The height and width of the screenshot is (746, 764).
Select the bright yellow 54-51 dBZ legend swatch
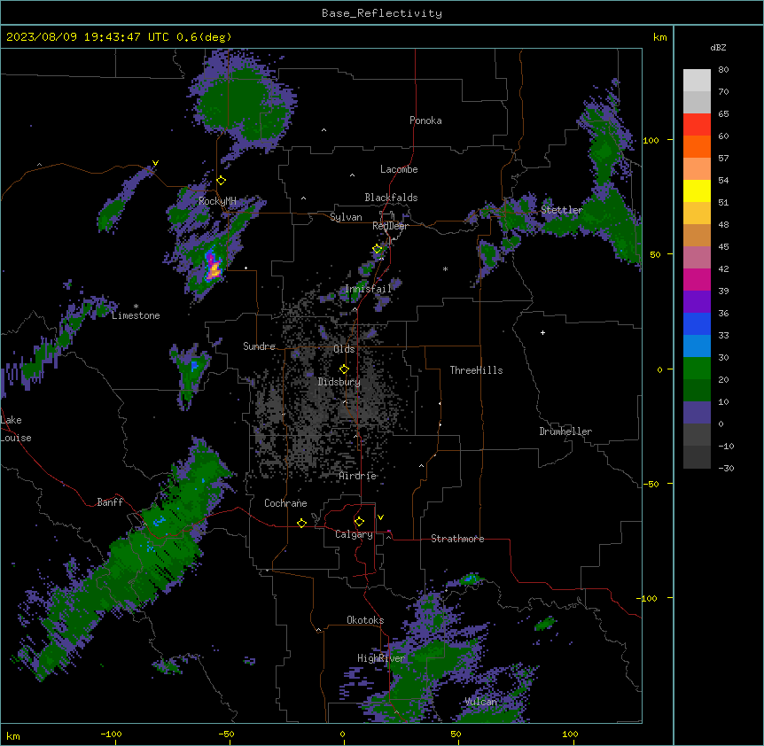(x=697, y=190)
